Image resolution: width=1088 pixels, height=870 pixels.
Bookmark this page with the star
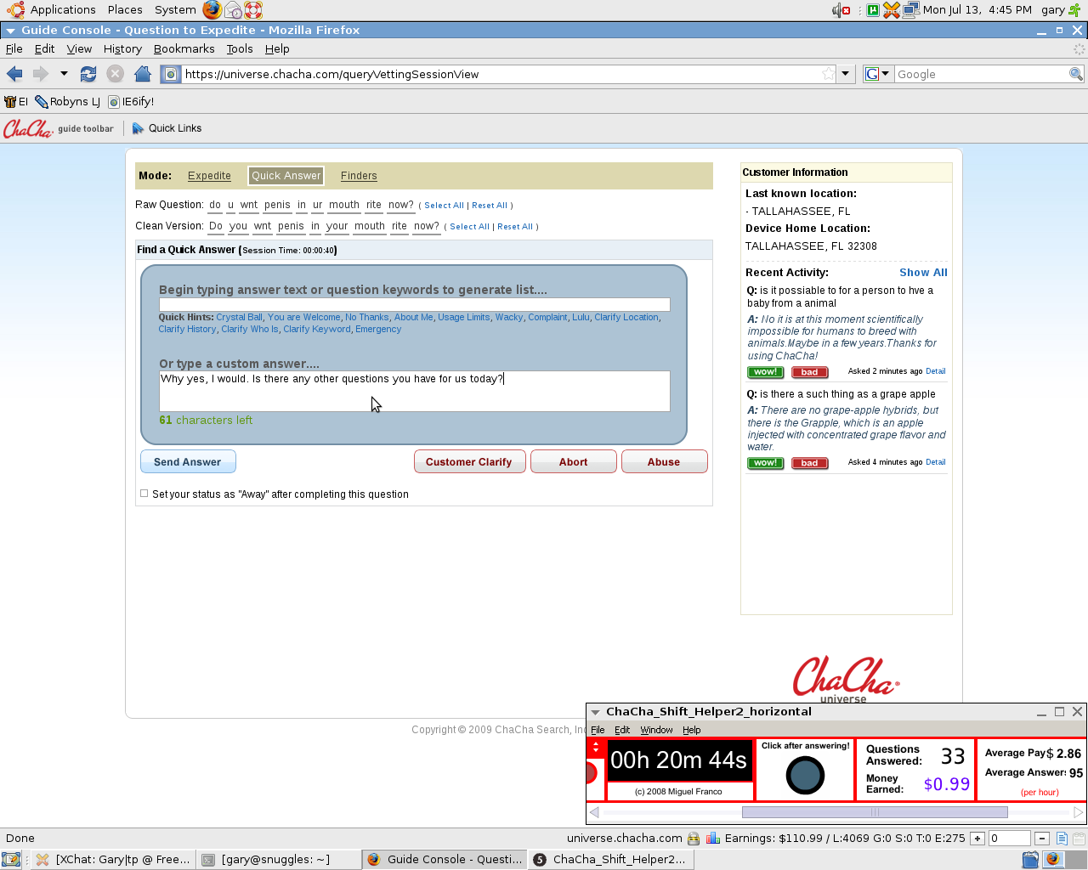[828, 74]
